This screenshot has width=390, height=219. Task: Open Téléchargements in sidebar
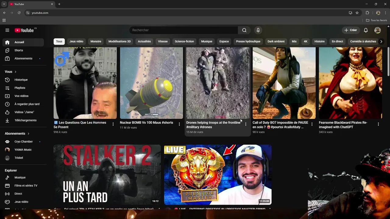(x=23, y=120)
